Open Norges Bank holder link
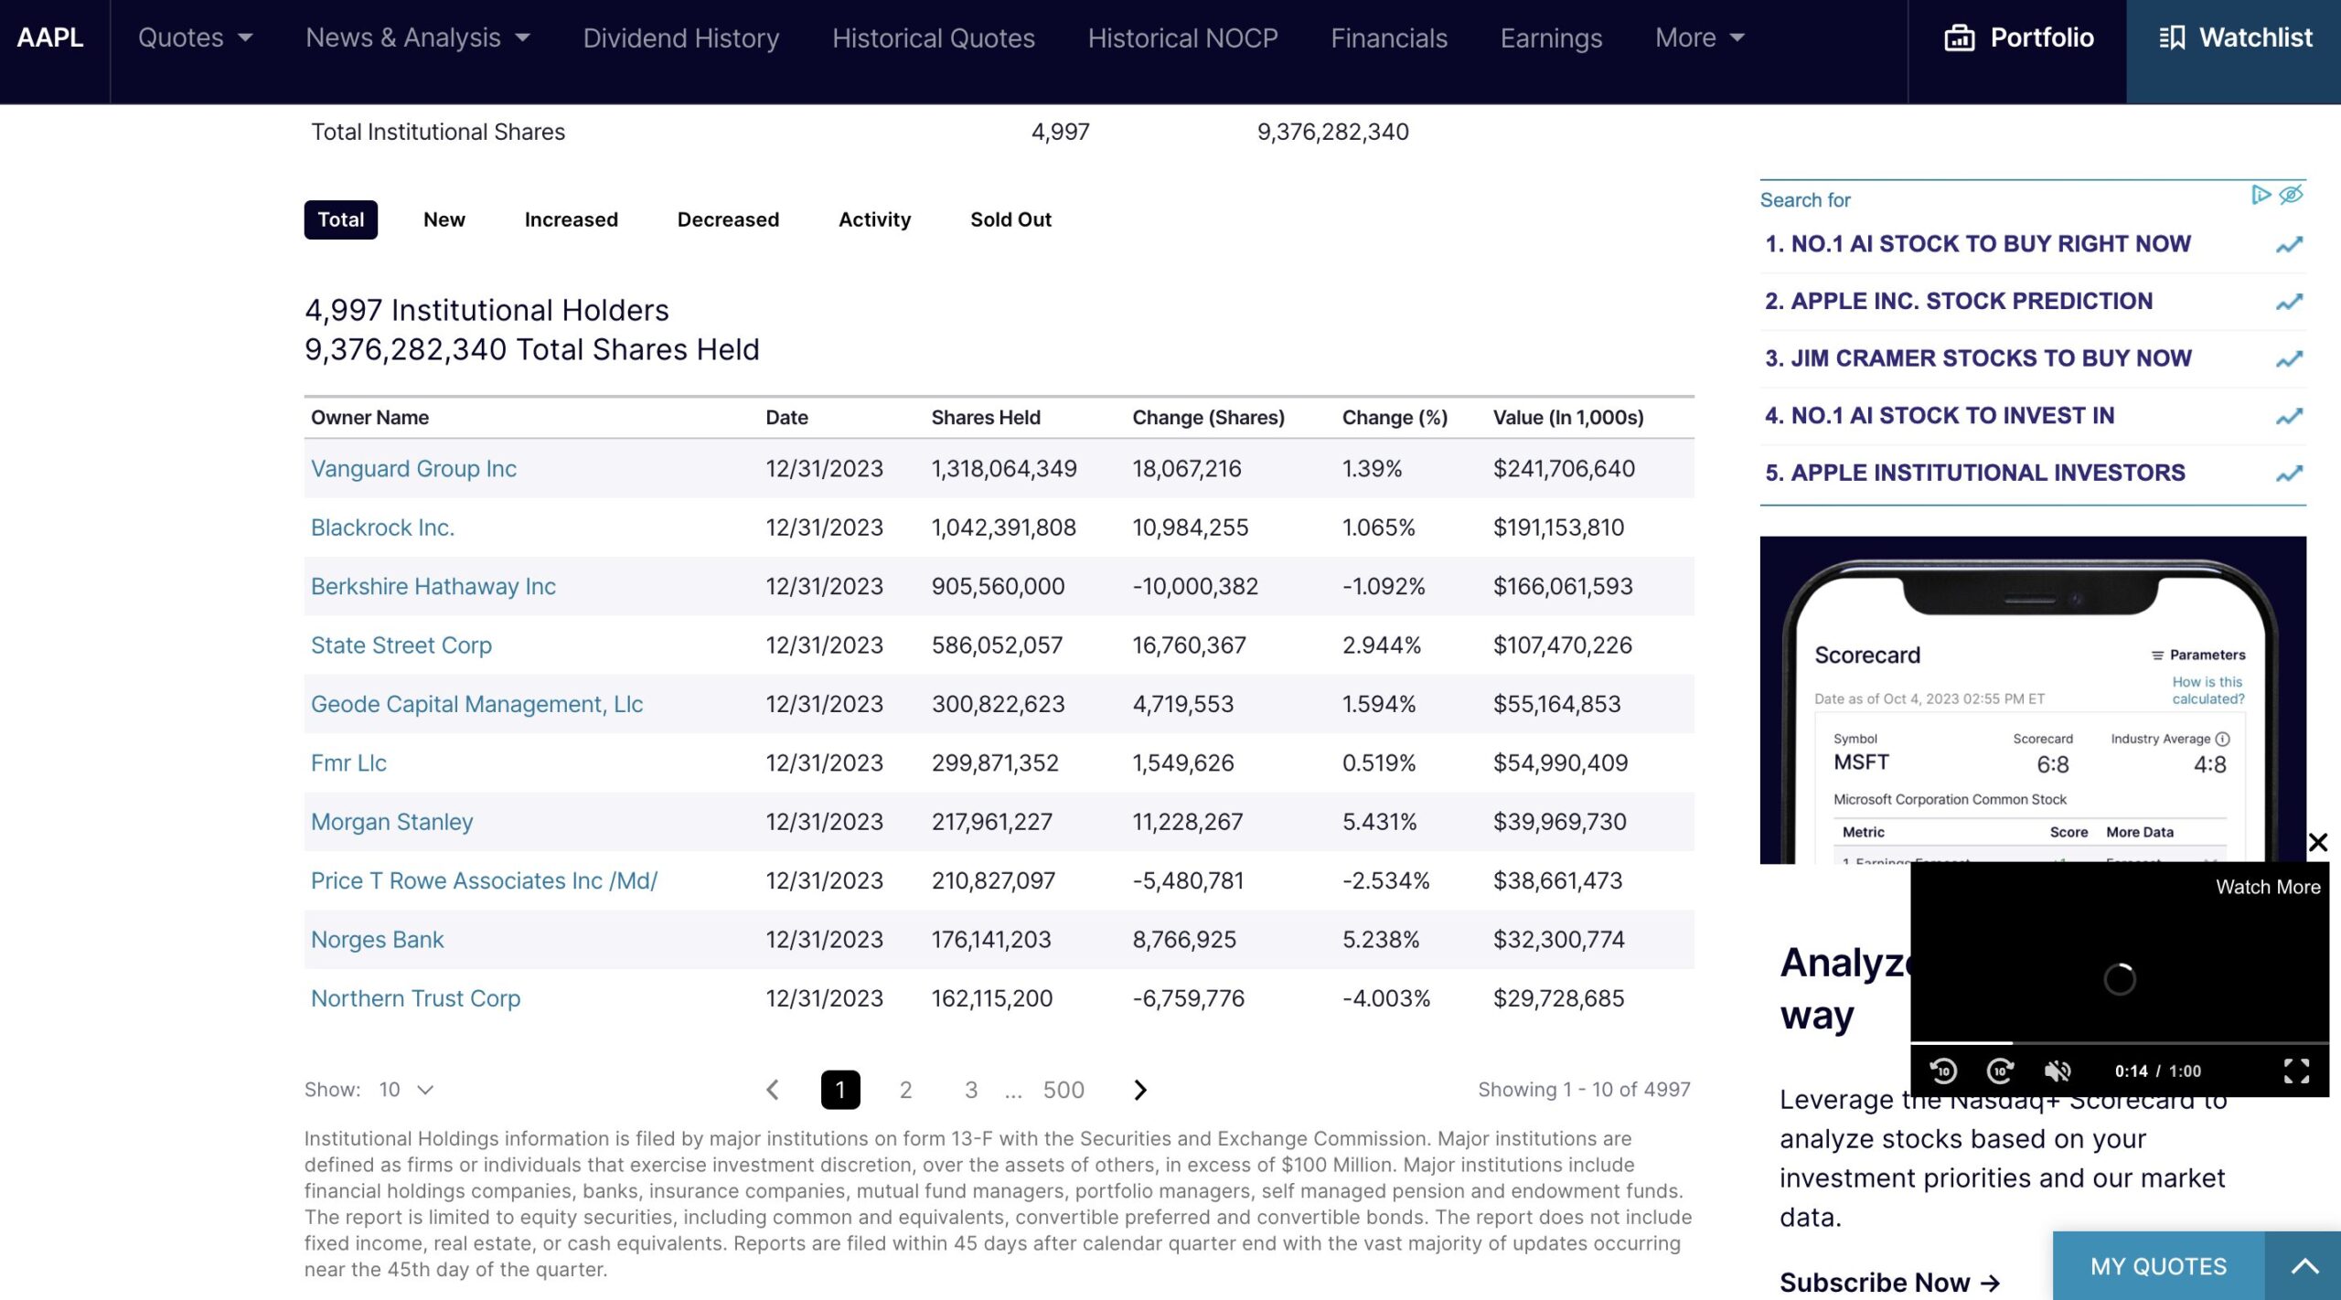The width and height of the screenshot is (2341, 1300). 377,940
